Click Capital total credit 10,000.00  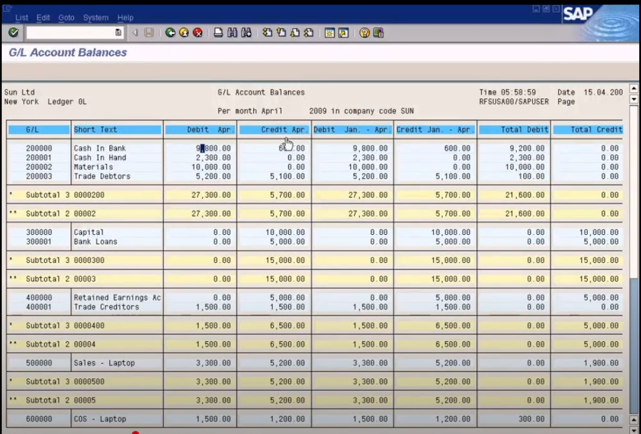(x=599, y=232)
